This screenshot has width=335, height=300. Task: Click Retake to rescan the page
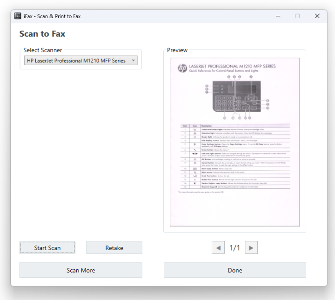pyautogui.click(x=114, y=248)
